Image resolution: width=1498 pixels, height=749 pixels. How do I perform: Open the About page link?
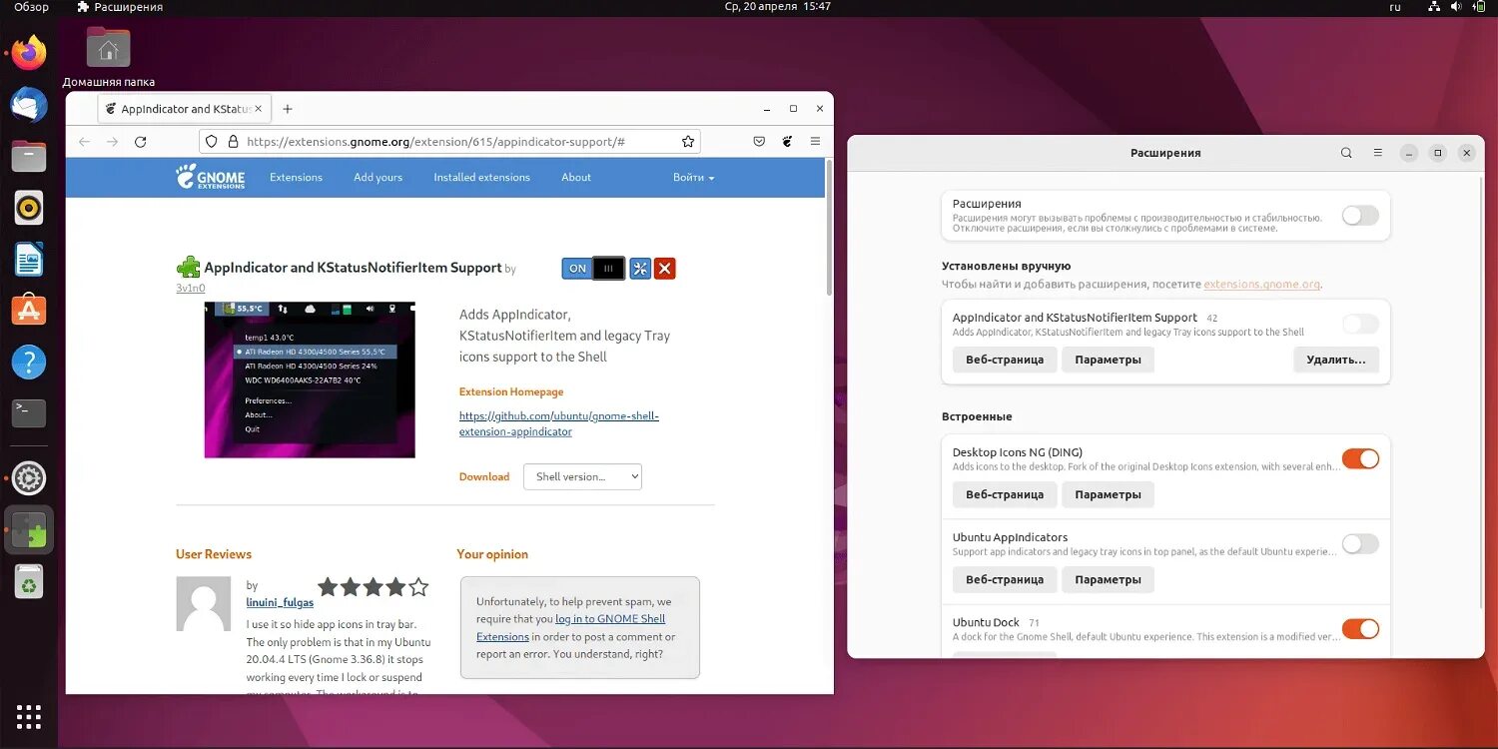[x=576, y=177]
